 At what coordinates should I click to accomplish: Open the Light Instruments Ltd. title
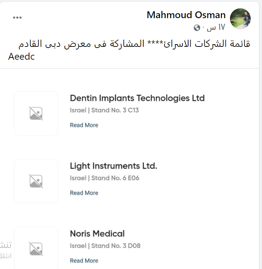(x=113, y=166)
